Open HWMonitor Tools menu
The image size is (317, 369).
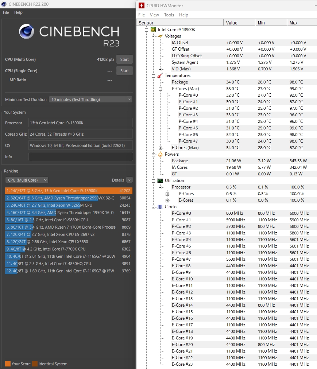(169, 15)
